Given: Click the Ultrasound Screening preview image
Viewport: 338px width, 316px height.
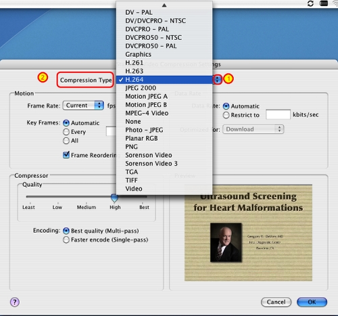Looking at the screenshot, I should coord(248,233).
